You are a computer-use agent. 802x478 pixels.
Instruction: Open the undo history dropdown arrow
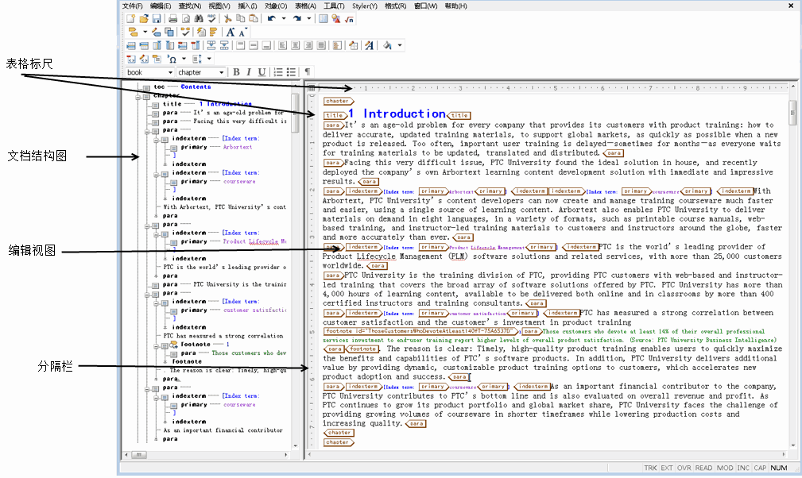[284, 19]
